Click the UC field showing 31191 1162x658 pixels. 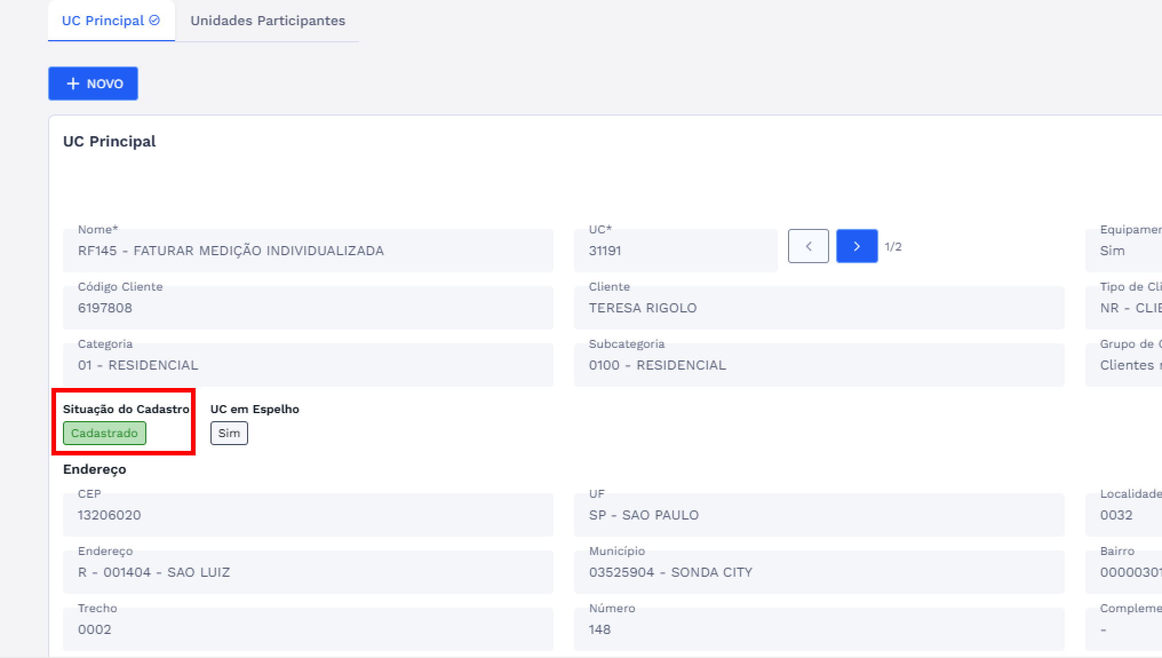[x=675, y=251]
